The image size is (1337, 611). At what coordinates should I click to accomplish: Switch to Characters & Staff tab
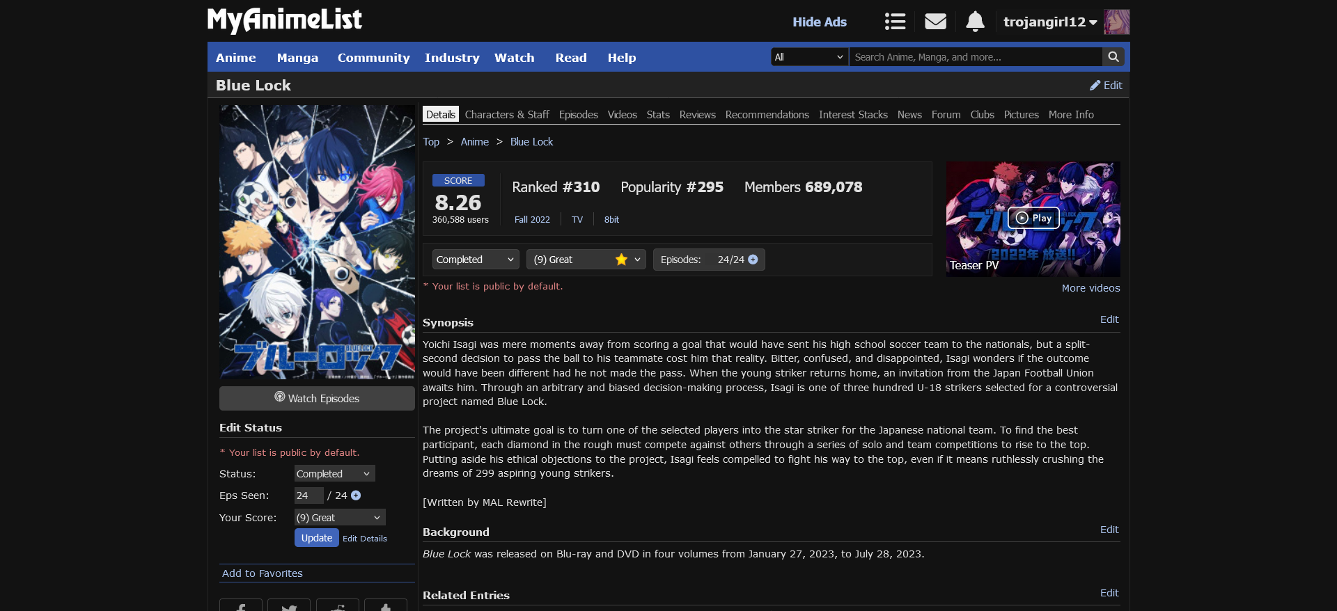(x=506, y=115)
